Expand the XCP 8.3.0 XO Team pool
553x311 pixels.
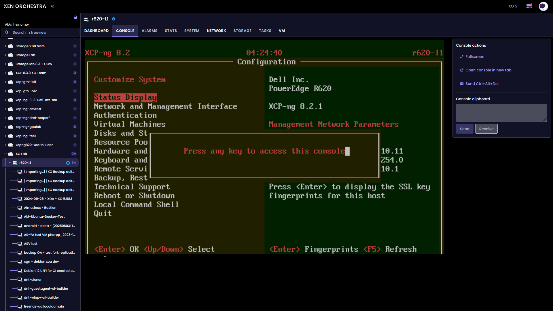click(5, 73)
